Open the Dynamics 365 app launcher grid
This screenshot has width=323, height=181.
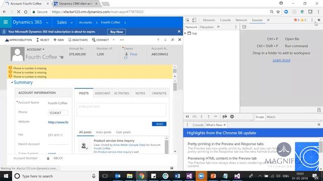pyautogui.click(x=6, y=22)
